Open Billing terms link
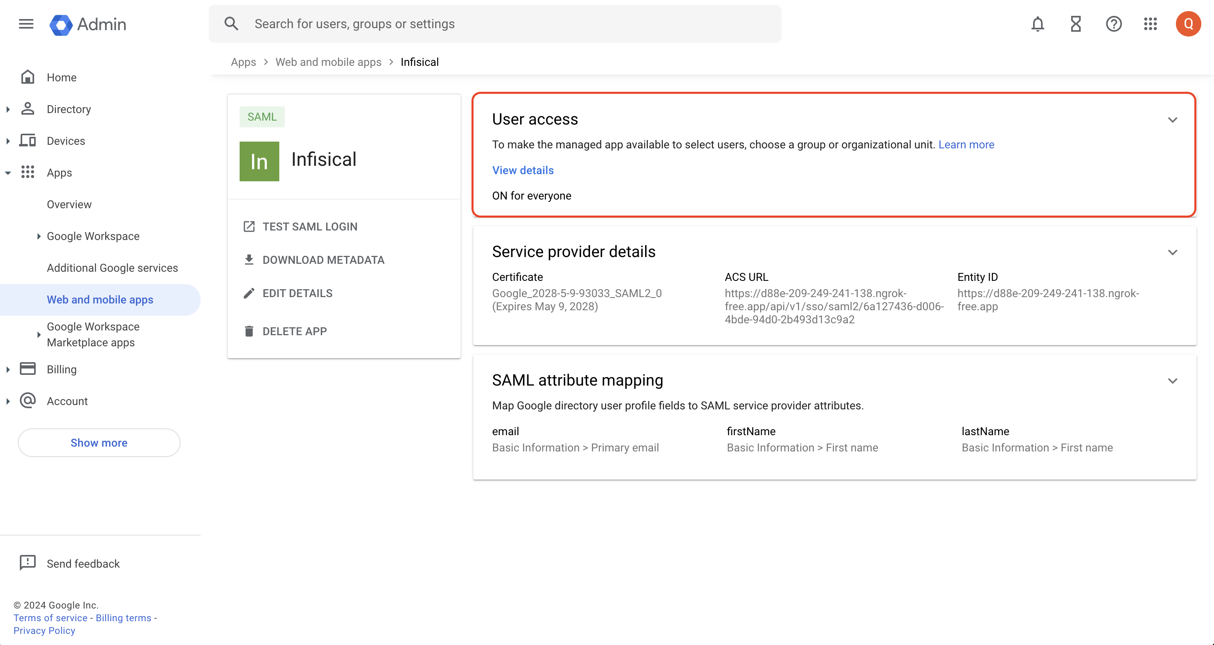The height and width of the screenshot is (645, 1214). point(123,618)
